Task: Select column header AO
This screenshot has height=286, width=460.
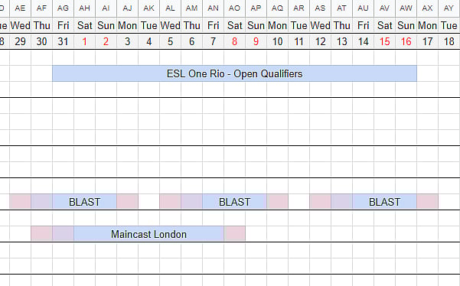Action: pyautogui.click(x=234, y=8)
